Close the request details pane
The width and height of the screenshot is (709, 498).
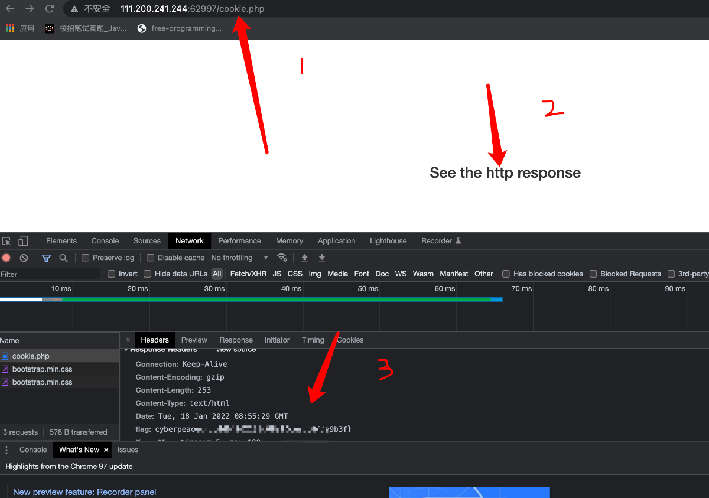click(128, 340)
